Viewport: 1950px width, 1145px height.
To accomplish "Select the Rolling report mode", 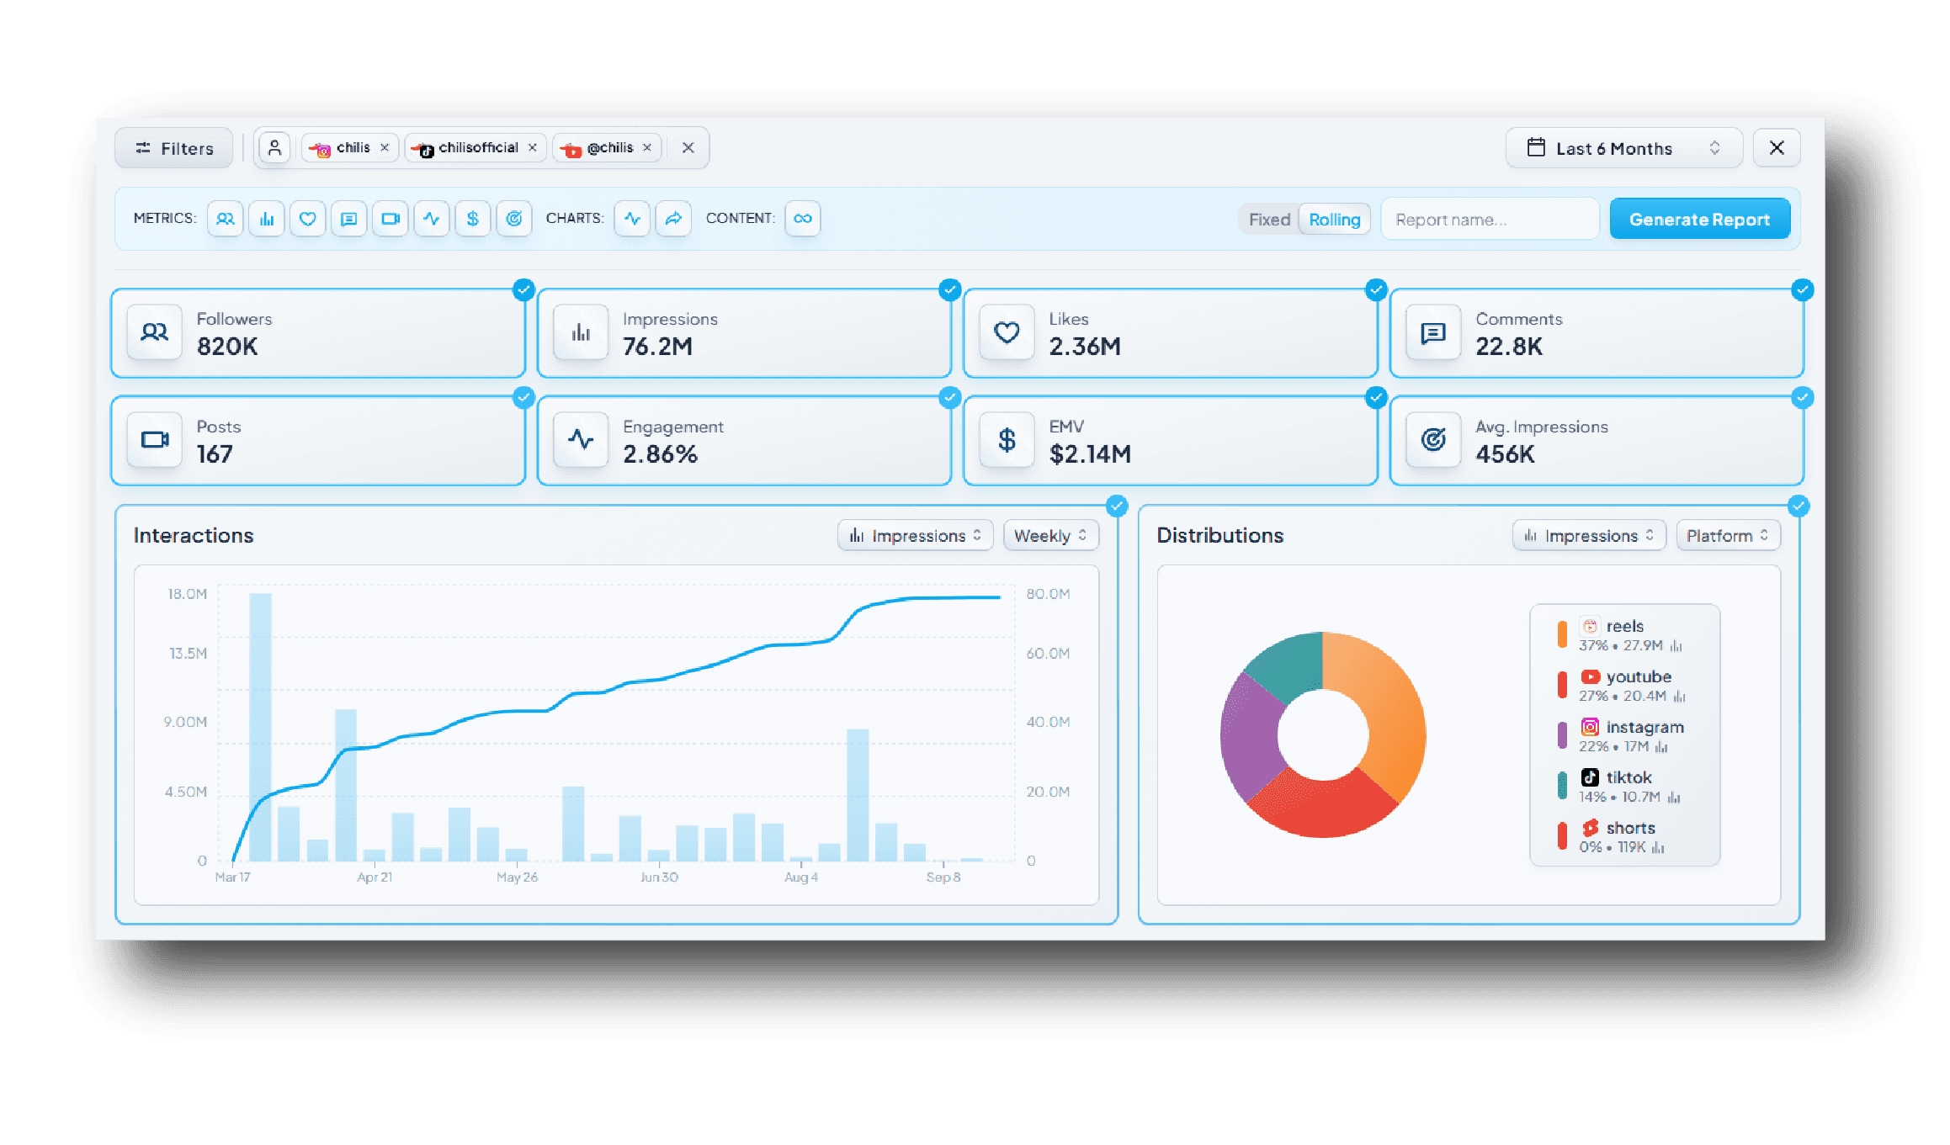I will [x=1334, y=219].
